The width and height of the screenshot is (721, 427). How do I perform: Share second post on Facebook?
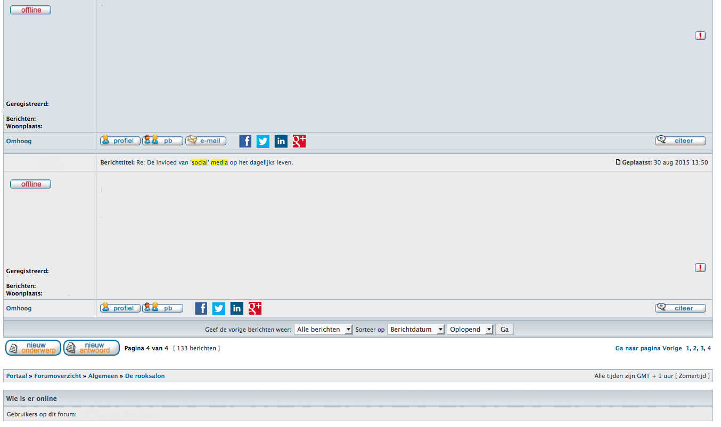[201, 308]
